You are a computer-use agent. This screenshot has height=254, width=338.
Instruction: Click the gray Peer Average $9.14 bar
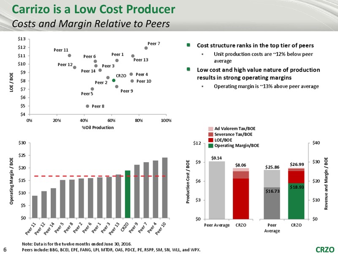[x=217, y=190]
